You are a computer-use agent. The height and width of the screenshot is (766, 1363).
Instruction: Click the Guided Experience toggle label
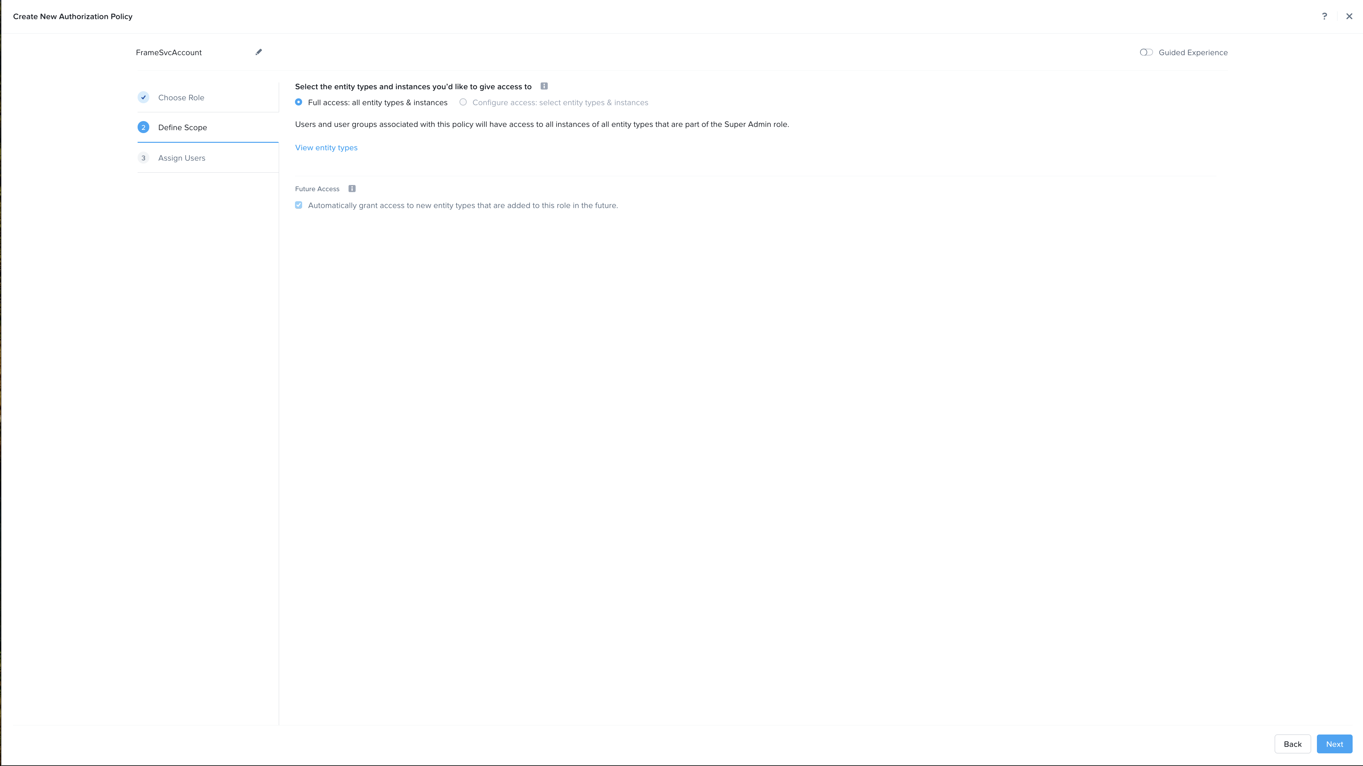[x=1194, y=52]
